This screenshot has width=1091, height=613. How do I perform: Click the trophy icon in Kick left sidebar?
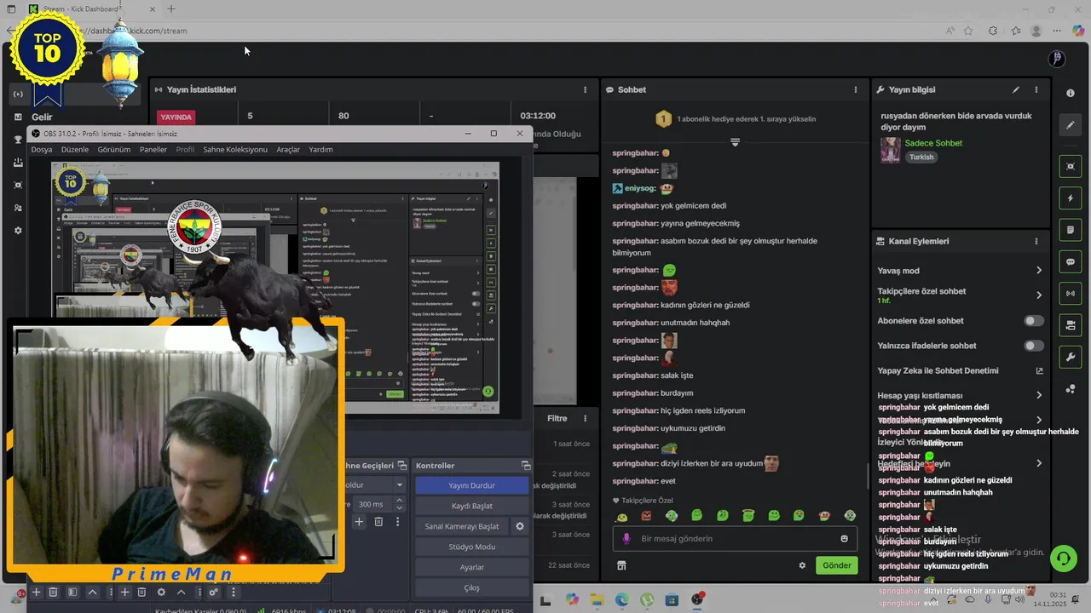[x=18, y=140]
